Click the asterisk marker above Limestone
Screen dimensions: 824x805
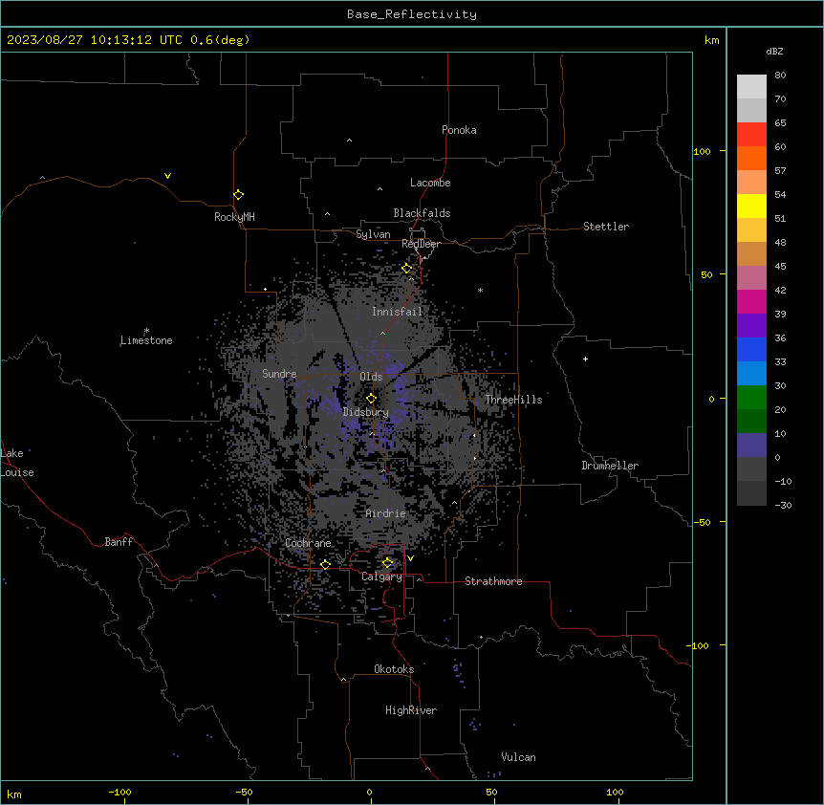tap(146, 331)
